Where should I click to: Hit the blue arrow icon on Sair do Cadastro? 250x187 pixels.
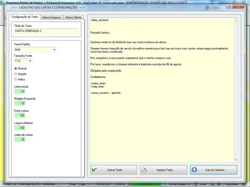click(x=194, y=170)
